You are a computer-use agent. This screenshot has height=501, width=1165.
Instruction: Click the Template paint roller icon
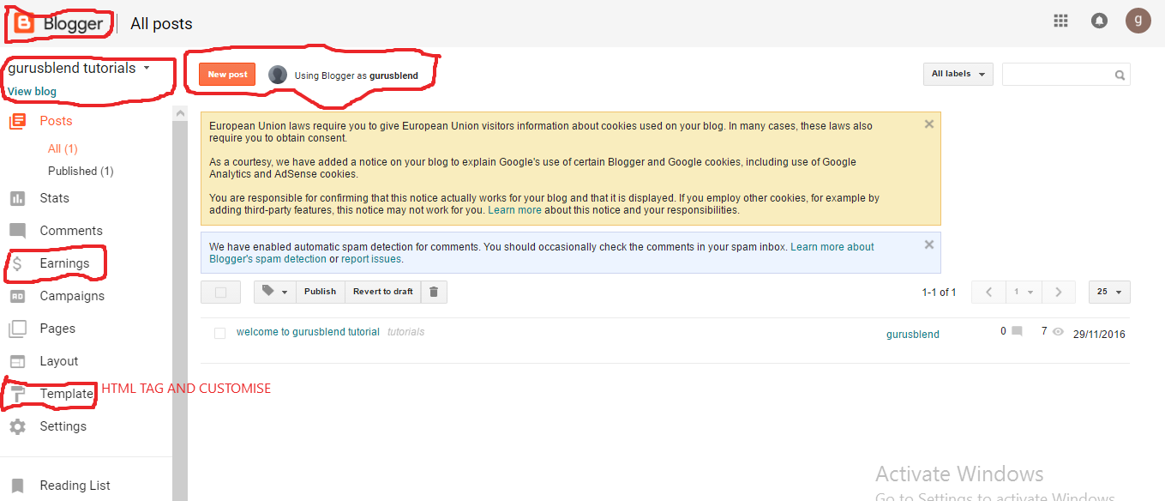[17, 394]
